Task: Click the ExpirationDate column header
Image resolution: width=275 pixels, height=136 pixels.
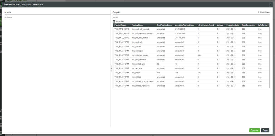Action: click(233, 25)
